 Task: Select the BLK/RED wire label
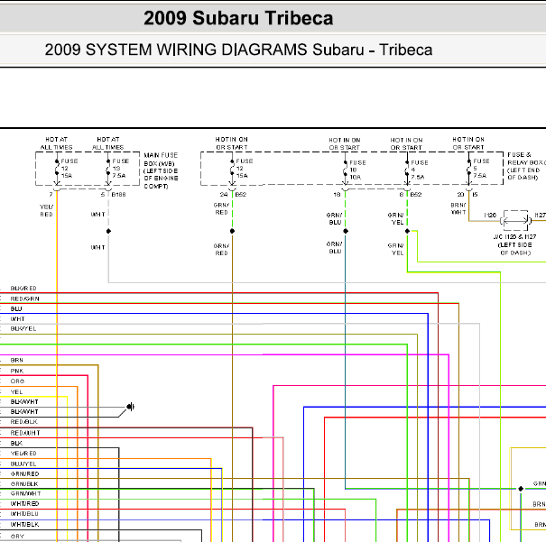(x=23, y=289)
